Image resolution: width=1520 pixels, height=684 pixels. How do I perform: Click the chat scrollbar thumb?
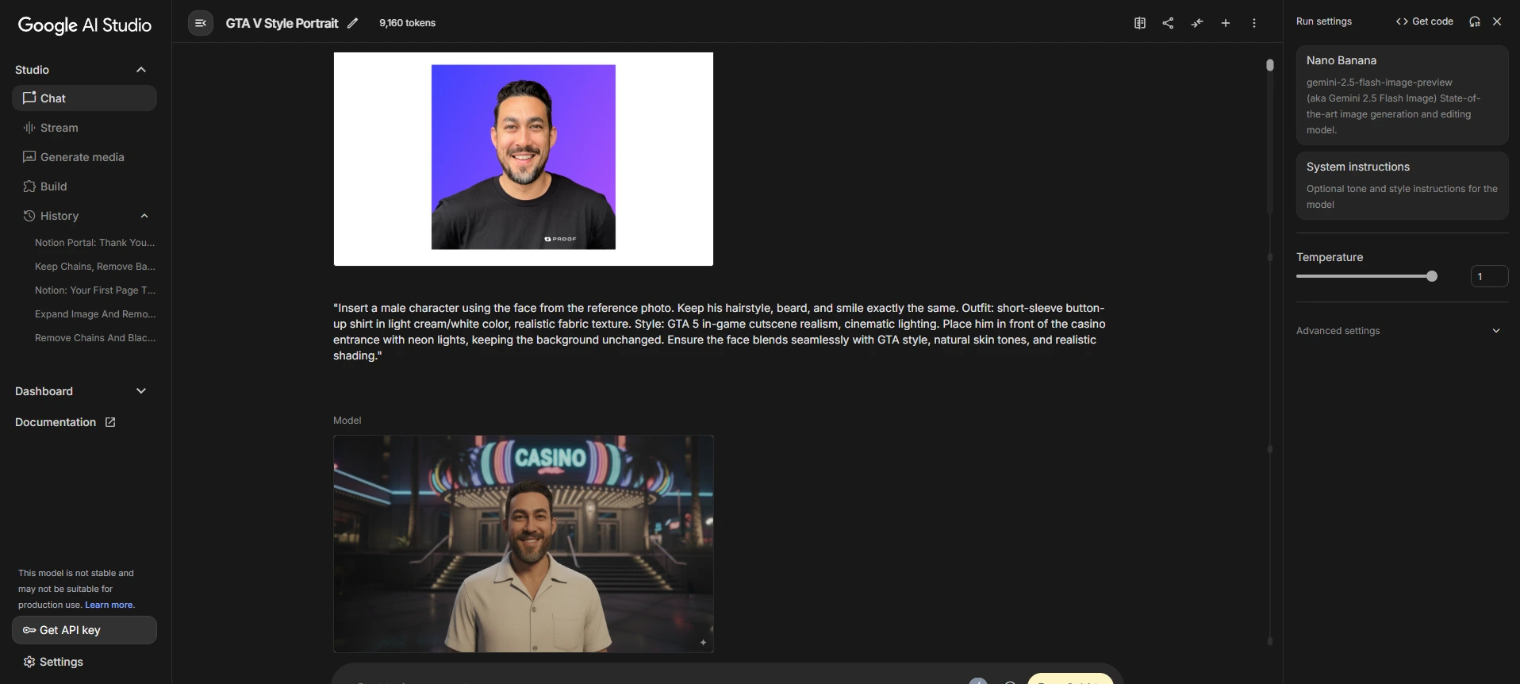1270,65
